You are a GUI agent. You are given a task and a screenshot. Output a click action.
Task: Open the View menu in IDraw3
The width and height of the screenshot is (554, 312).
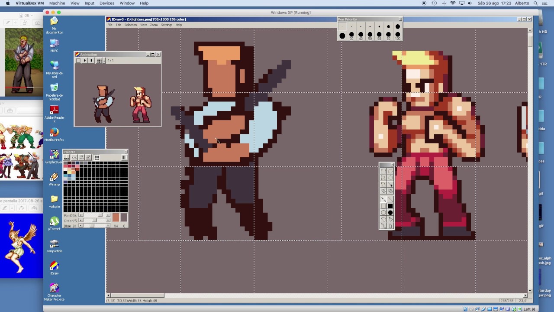click(143, 25)
